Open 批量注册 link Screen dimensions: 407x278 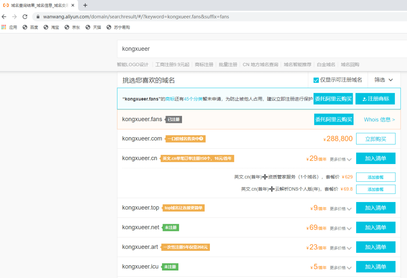[228, 64]
